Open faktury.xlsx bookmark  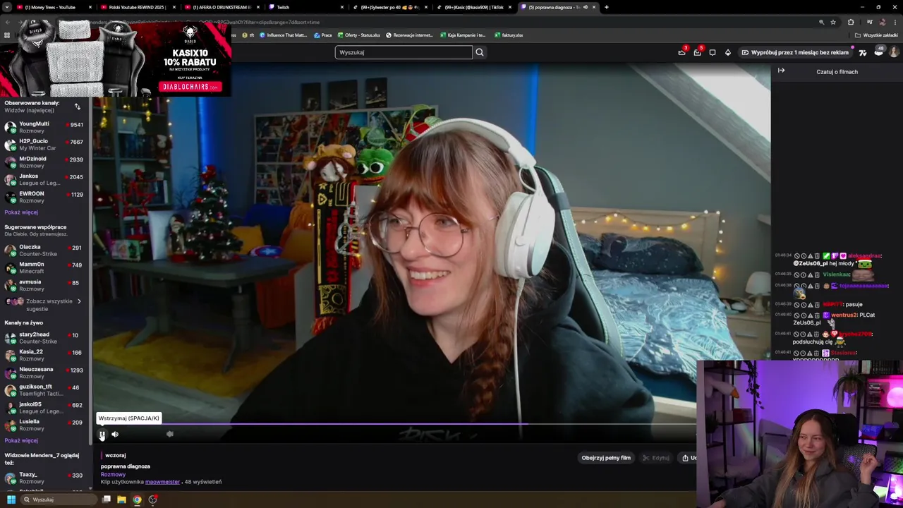coord(509,35)
